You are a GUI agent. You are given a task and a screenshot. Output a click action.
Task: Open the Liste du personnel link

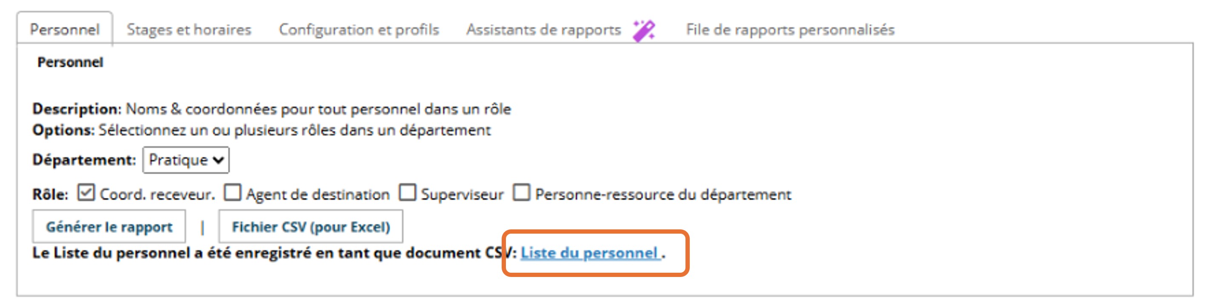coord(589,253)
